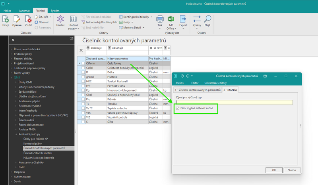Select the '1 - Číselník kontrolovaných parametrů' tab
The width and height of the screenshot is (318, 185).
pos(198,90)
